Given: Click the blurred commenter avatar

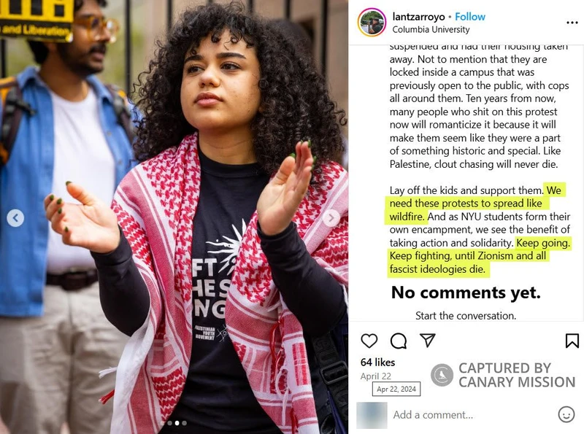Looking at the screenshot, I should pyautogui.click(x=372, y=415).
